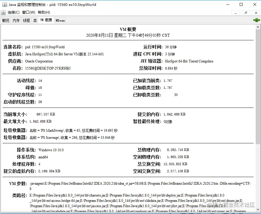This screenshot has width=261, height=214.
Task: Select the VM 概要 tab
Action: [x=46, y=20]
